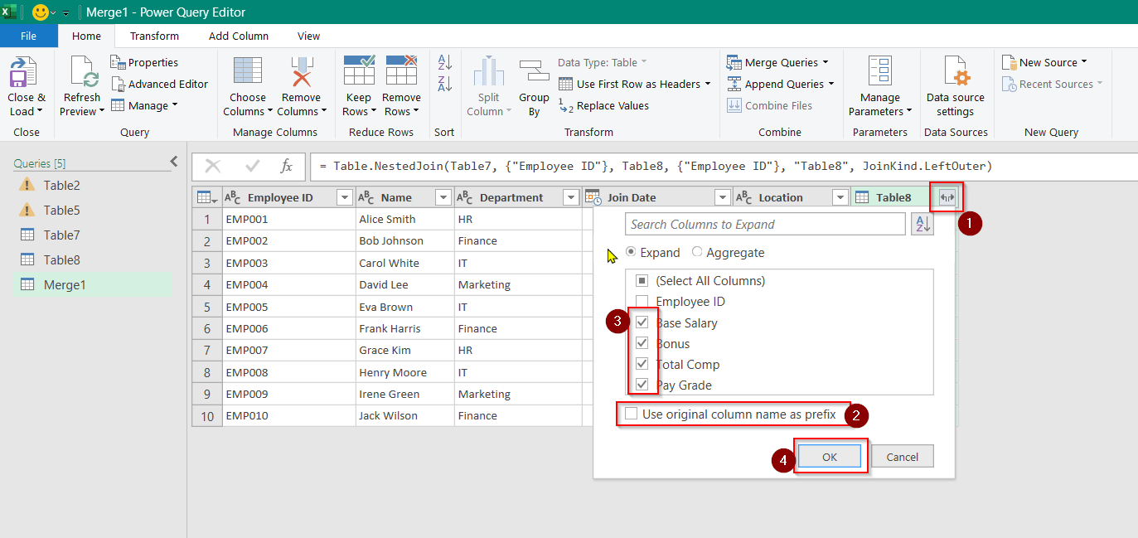
Task: Open the Merge Queries dropdown
Action: click(826, 62)
